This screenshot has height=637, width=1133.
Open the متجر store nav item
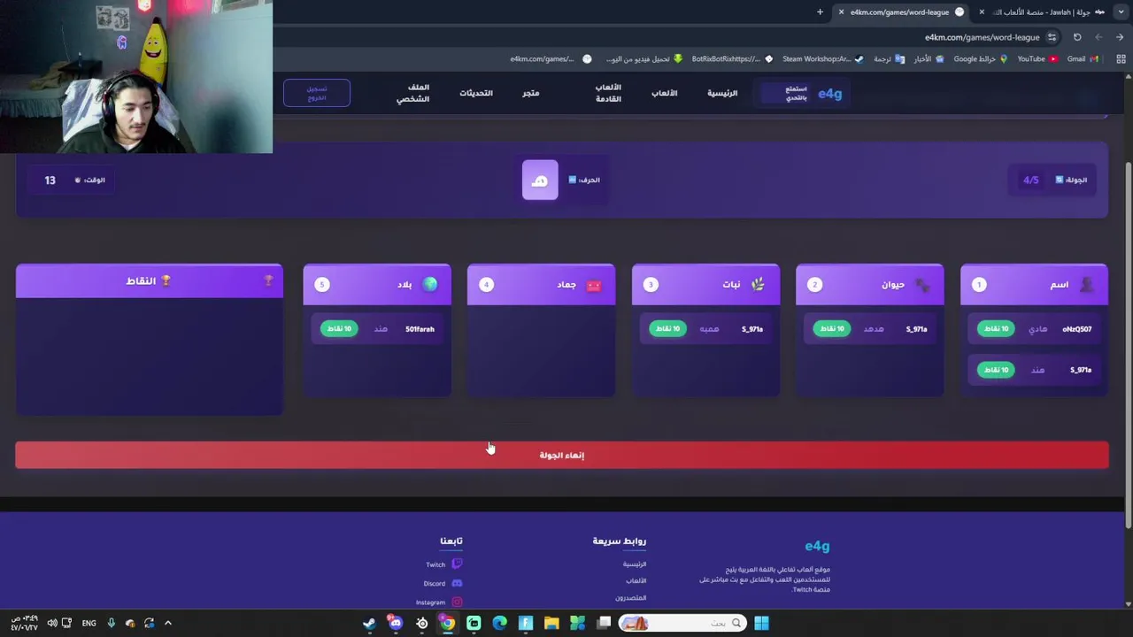[530, 93]
